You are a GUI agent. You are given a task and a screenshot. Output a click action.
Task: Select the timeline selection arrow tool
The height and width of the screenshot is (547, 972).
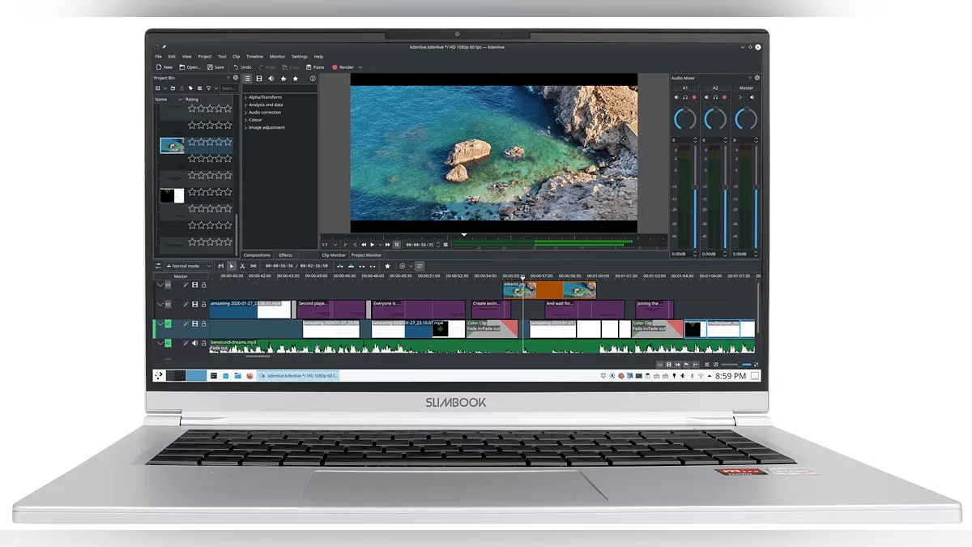[x=232, y=266]
